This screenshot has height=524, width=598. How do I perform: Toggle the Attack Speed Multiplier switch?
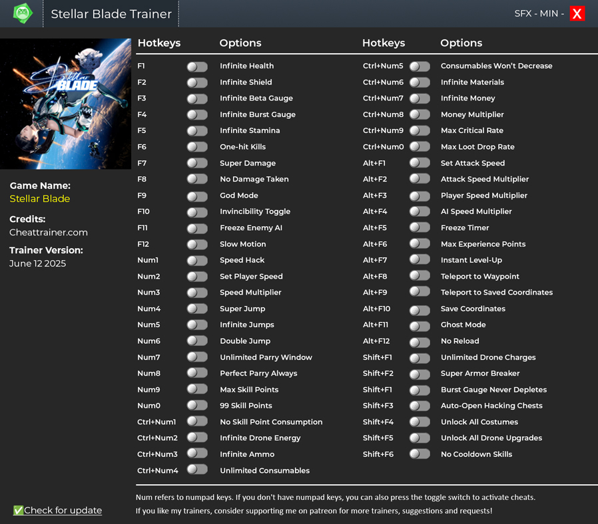click(420, 179)
